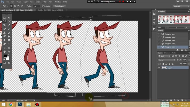Click the Refine Edge button
The width and height of the screenshot is (190, 107).
point(60,6)
